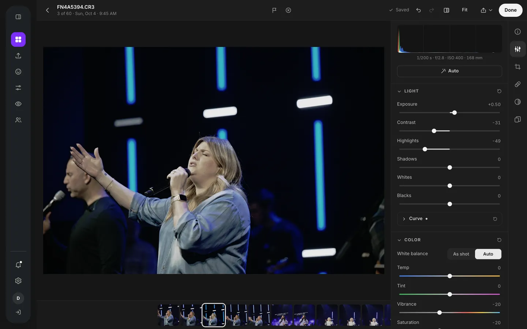Click the Done button
The image size is (527, 329).
click(511, 10)
